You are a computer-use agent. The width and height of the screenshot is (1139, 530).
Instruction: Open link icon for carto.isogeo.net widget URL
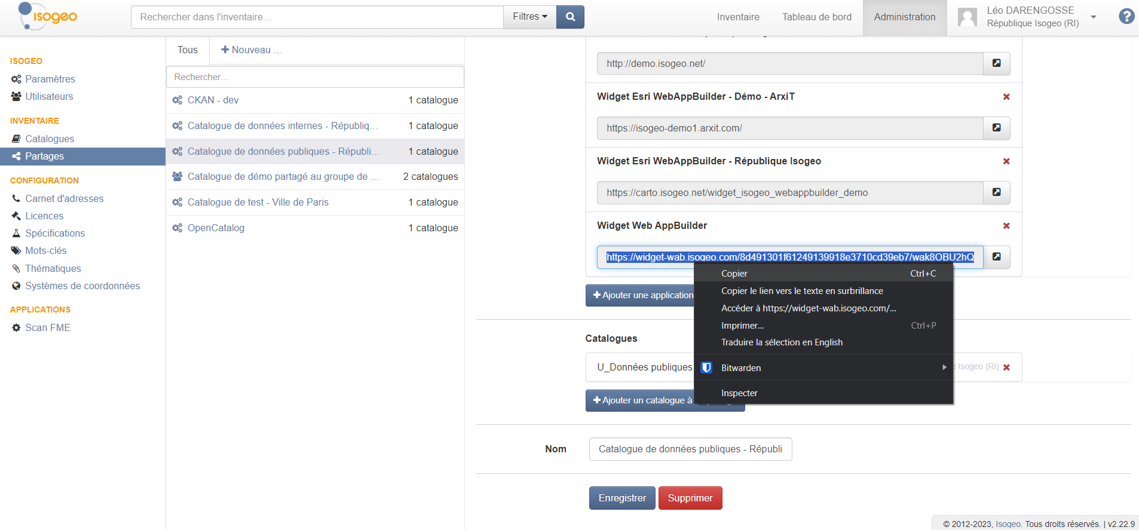click(x=997, y=192)
